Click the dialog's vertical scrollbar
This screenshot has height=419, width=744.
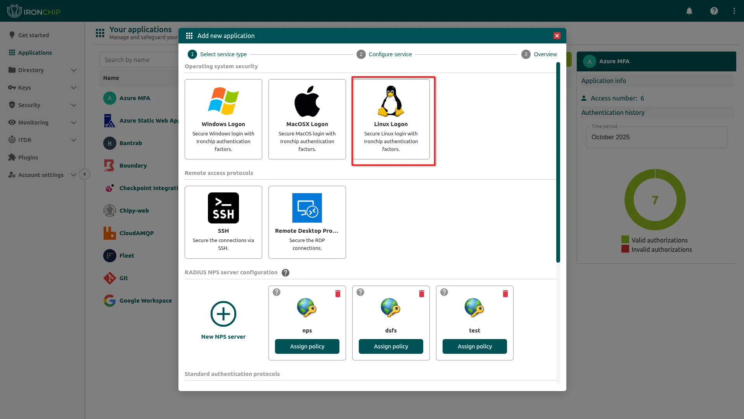[x=558, y=163]
